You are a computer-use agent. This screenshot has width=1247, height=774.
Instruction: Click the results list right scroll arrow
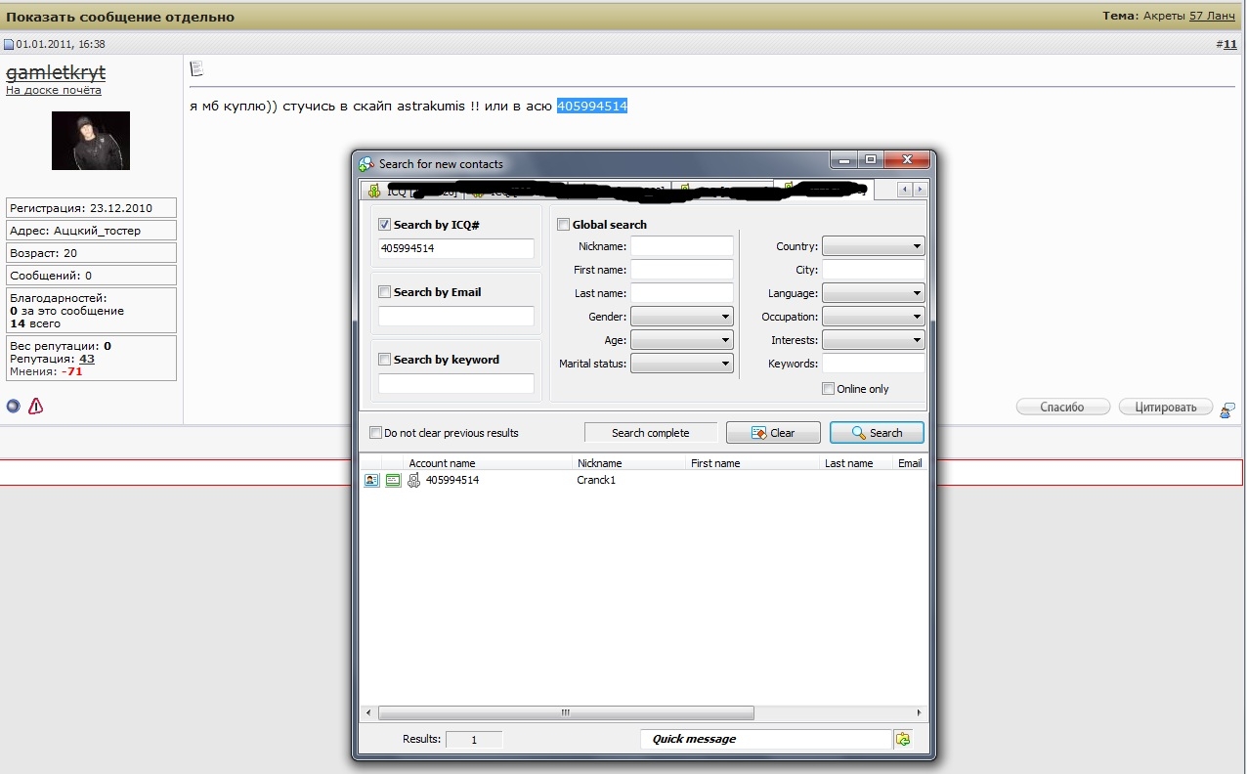(x=919, y=713)
